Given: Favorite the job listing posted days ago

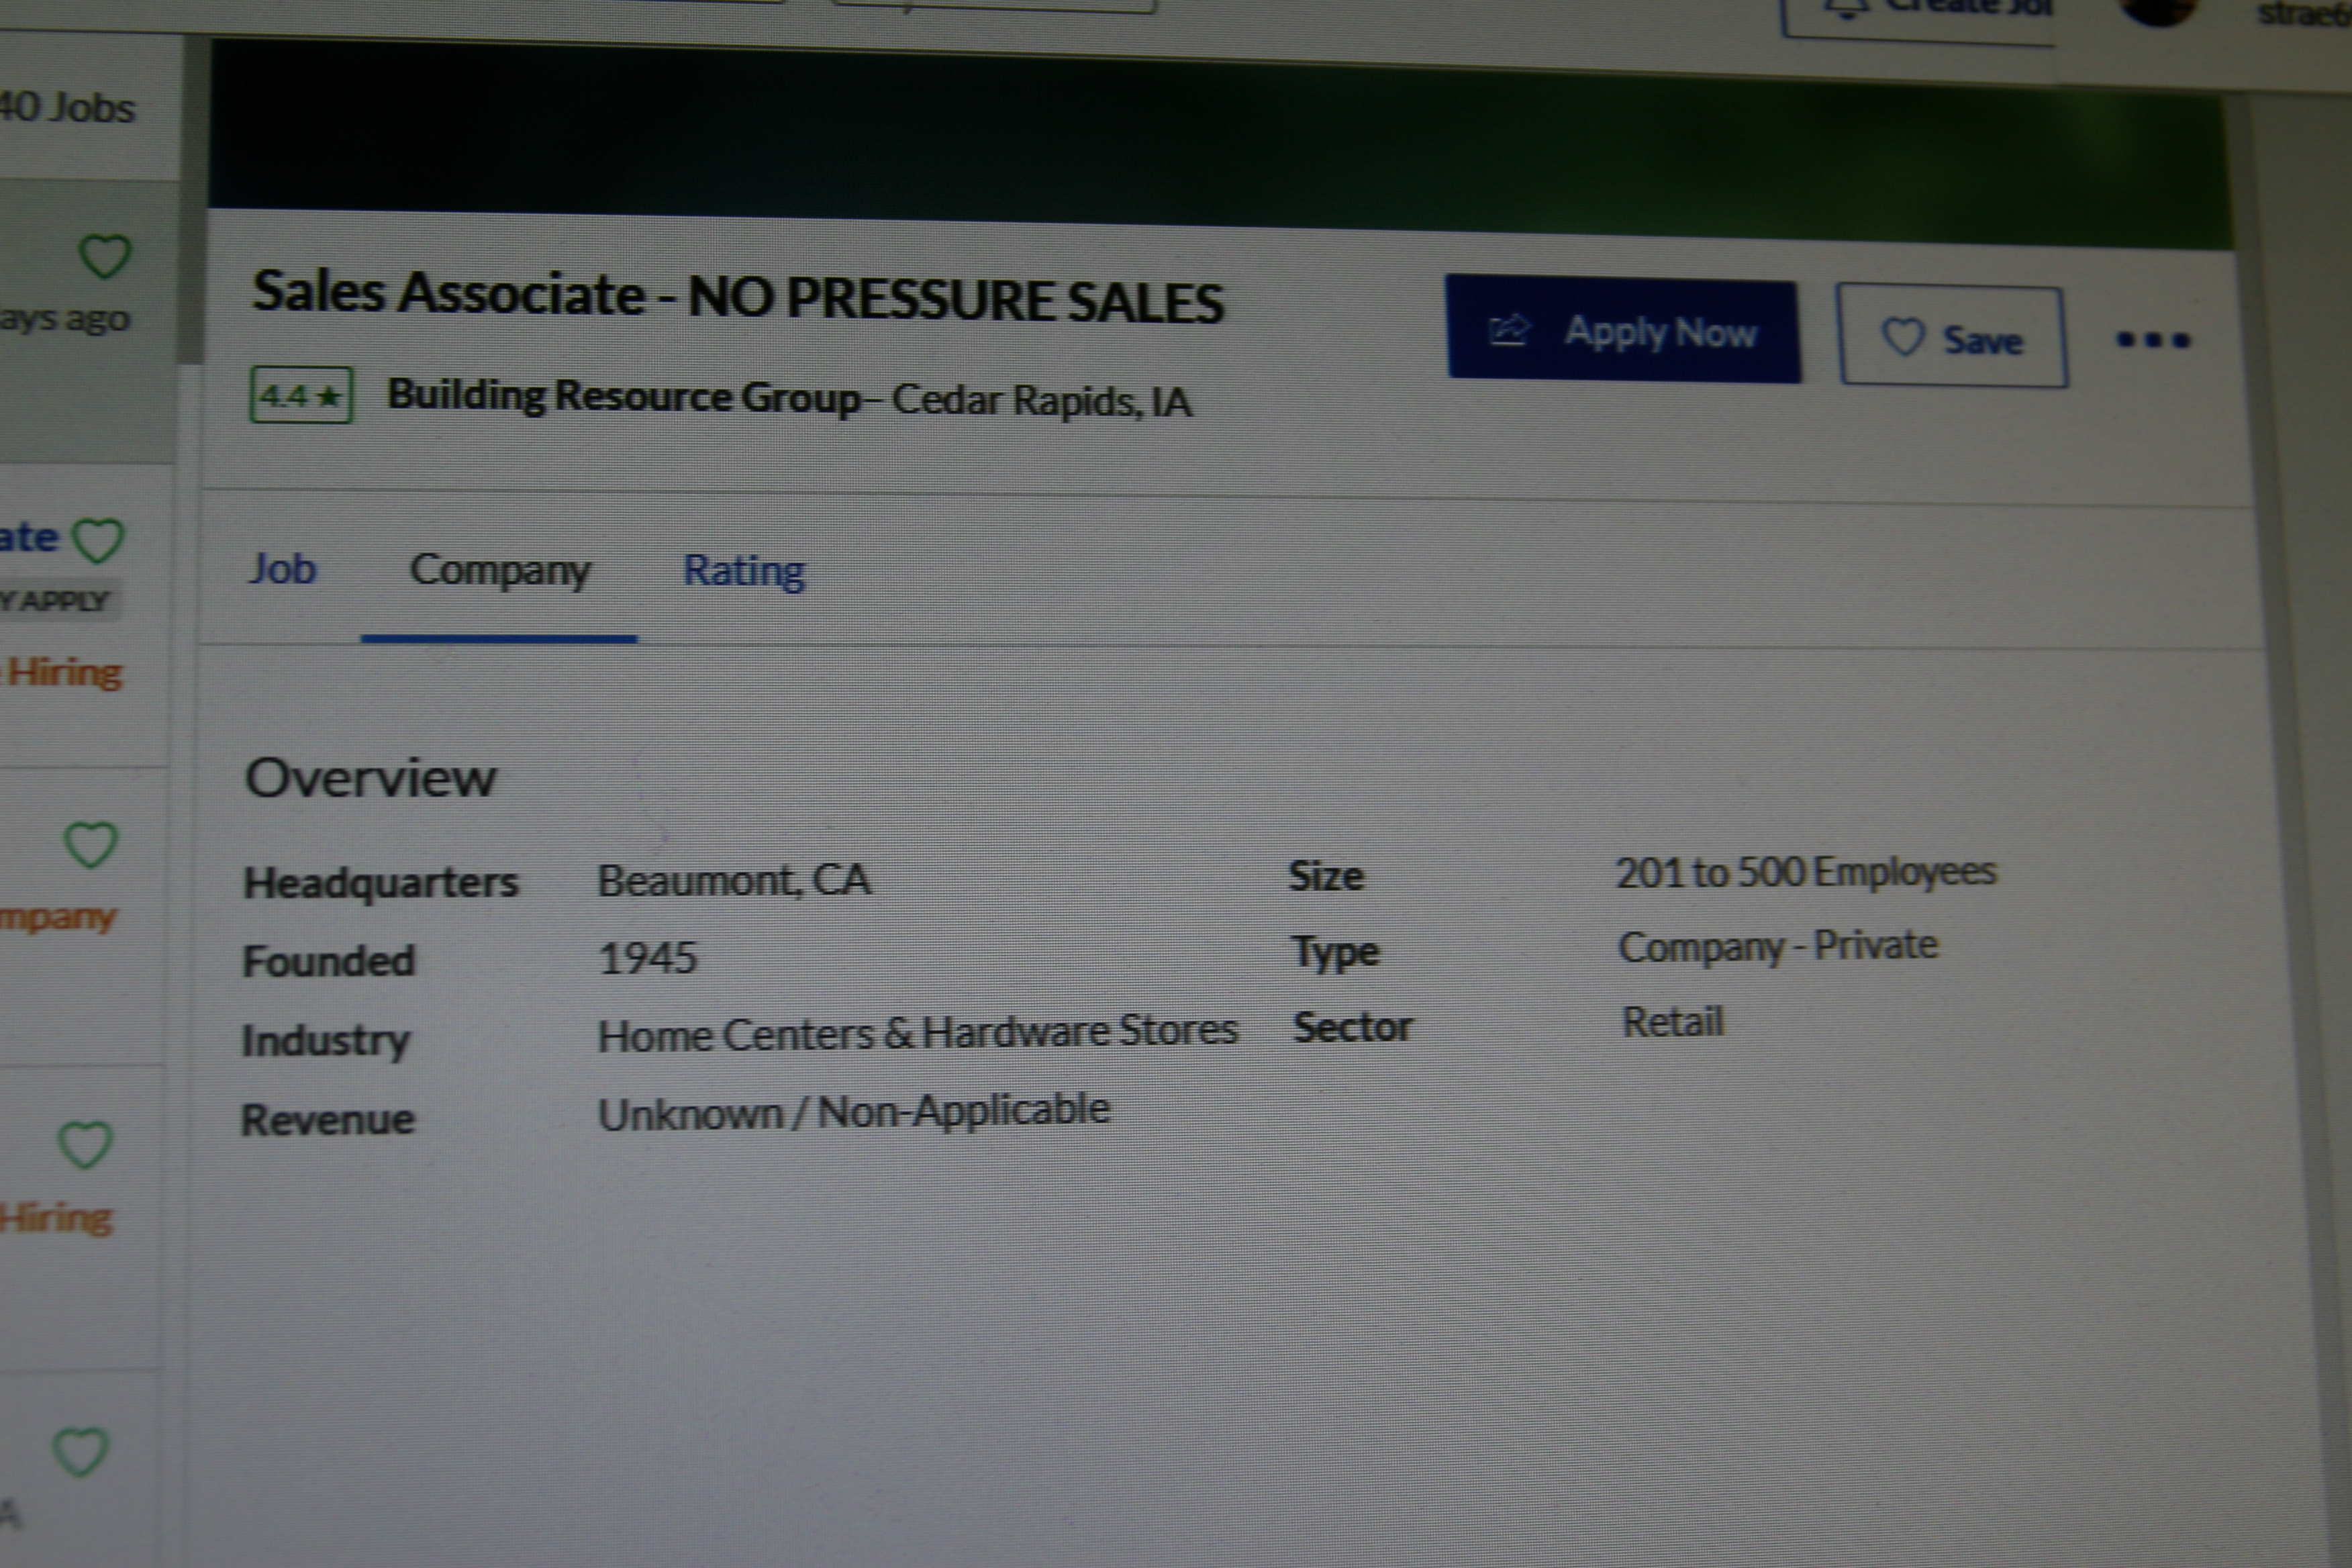Looking at the screenshot, I should 104,256.
